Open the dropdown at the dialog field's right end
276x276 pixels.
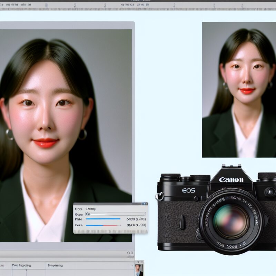(144, 214)
